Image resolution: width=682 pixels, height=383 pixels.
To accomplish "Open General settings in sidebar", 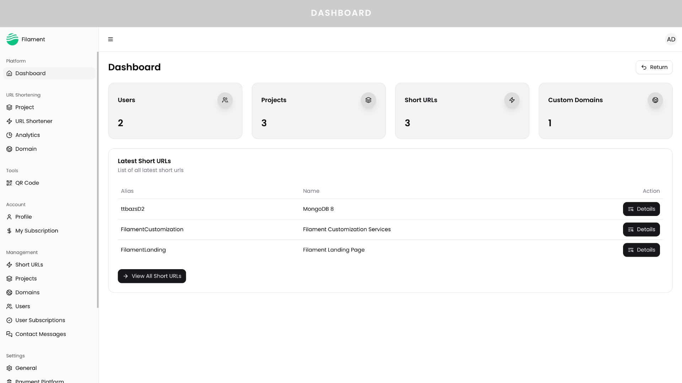I will point(26,368).
